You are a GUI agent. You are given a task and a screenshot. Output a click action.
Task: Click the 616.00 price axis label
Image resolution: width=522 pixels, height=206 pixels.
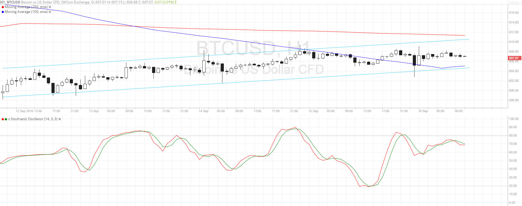514,13
